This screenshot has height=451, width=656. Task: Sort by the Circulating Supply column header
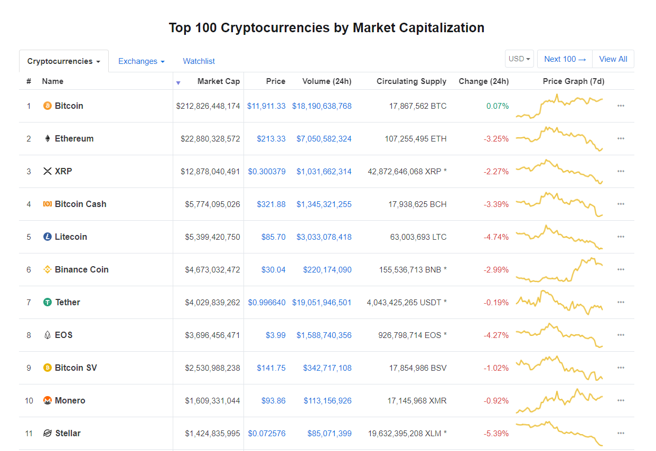click(411, 81)
